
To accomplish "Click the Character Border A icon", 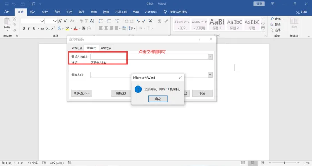I will pyautogui.click(x=92, y=21).
